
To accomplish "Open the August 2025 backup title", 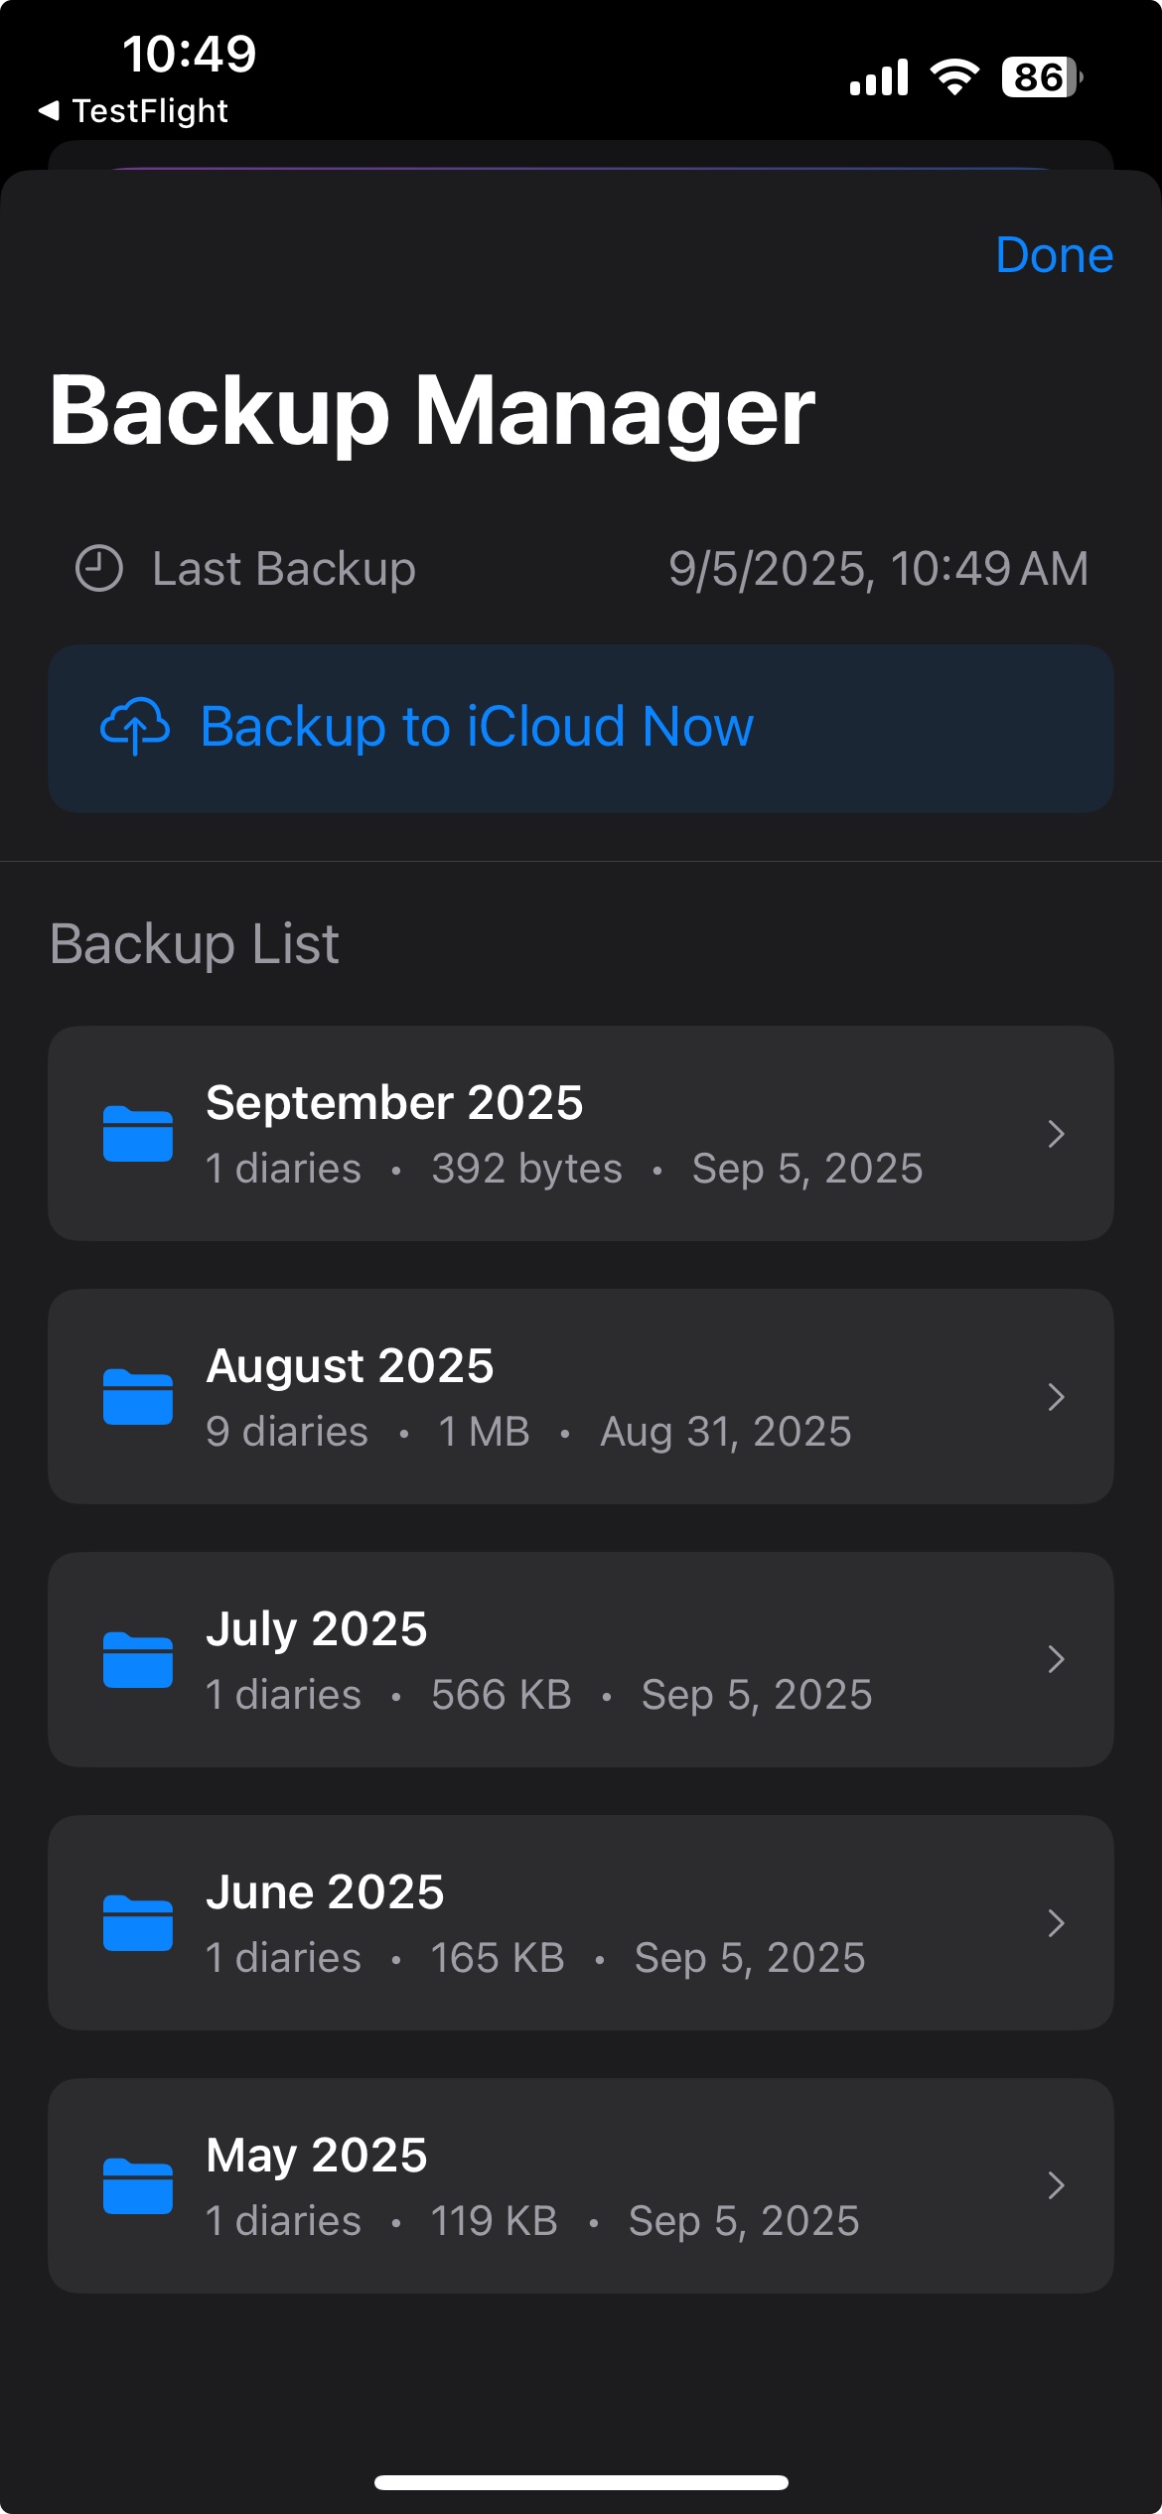I will pos(350,1366).
